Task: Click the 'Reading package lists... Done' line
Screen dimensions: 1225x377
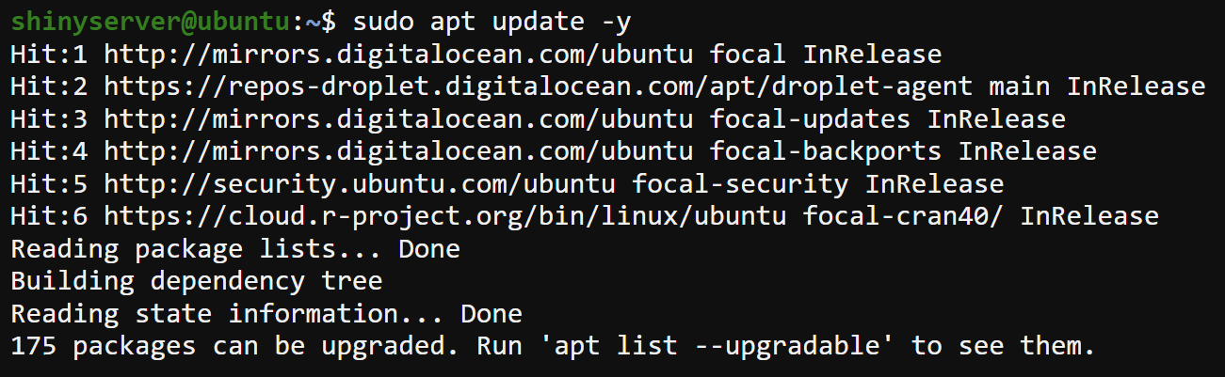Action: click(234, 249)
